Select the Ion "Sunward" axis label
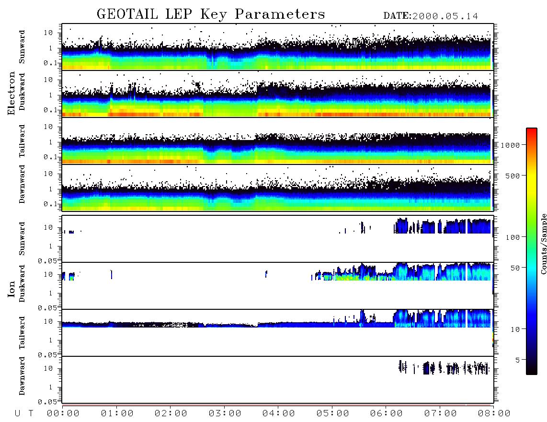The width and height of the screenshot is (547, 422). (22, 239)
